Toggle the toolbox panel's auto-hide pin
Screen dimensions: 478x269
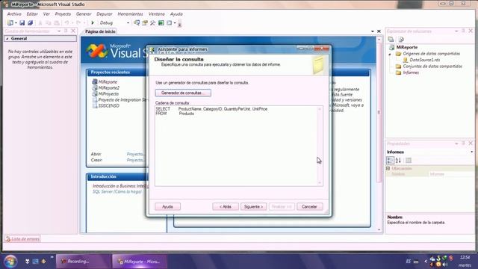pyautogui.click(x=66, y=31)
